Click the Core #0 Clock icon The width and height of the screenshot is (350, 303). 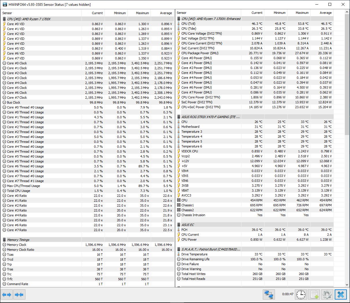coord(4,63)
